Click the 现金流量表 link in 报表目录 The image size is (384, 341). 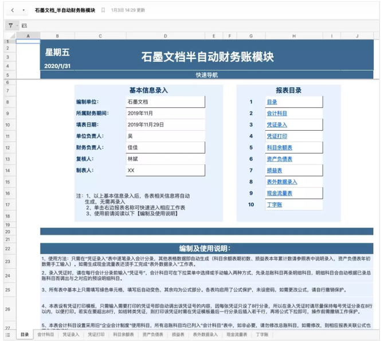tap(279, 193)
